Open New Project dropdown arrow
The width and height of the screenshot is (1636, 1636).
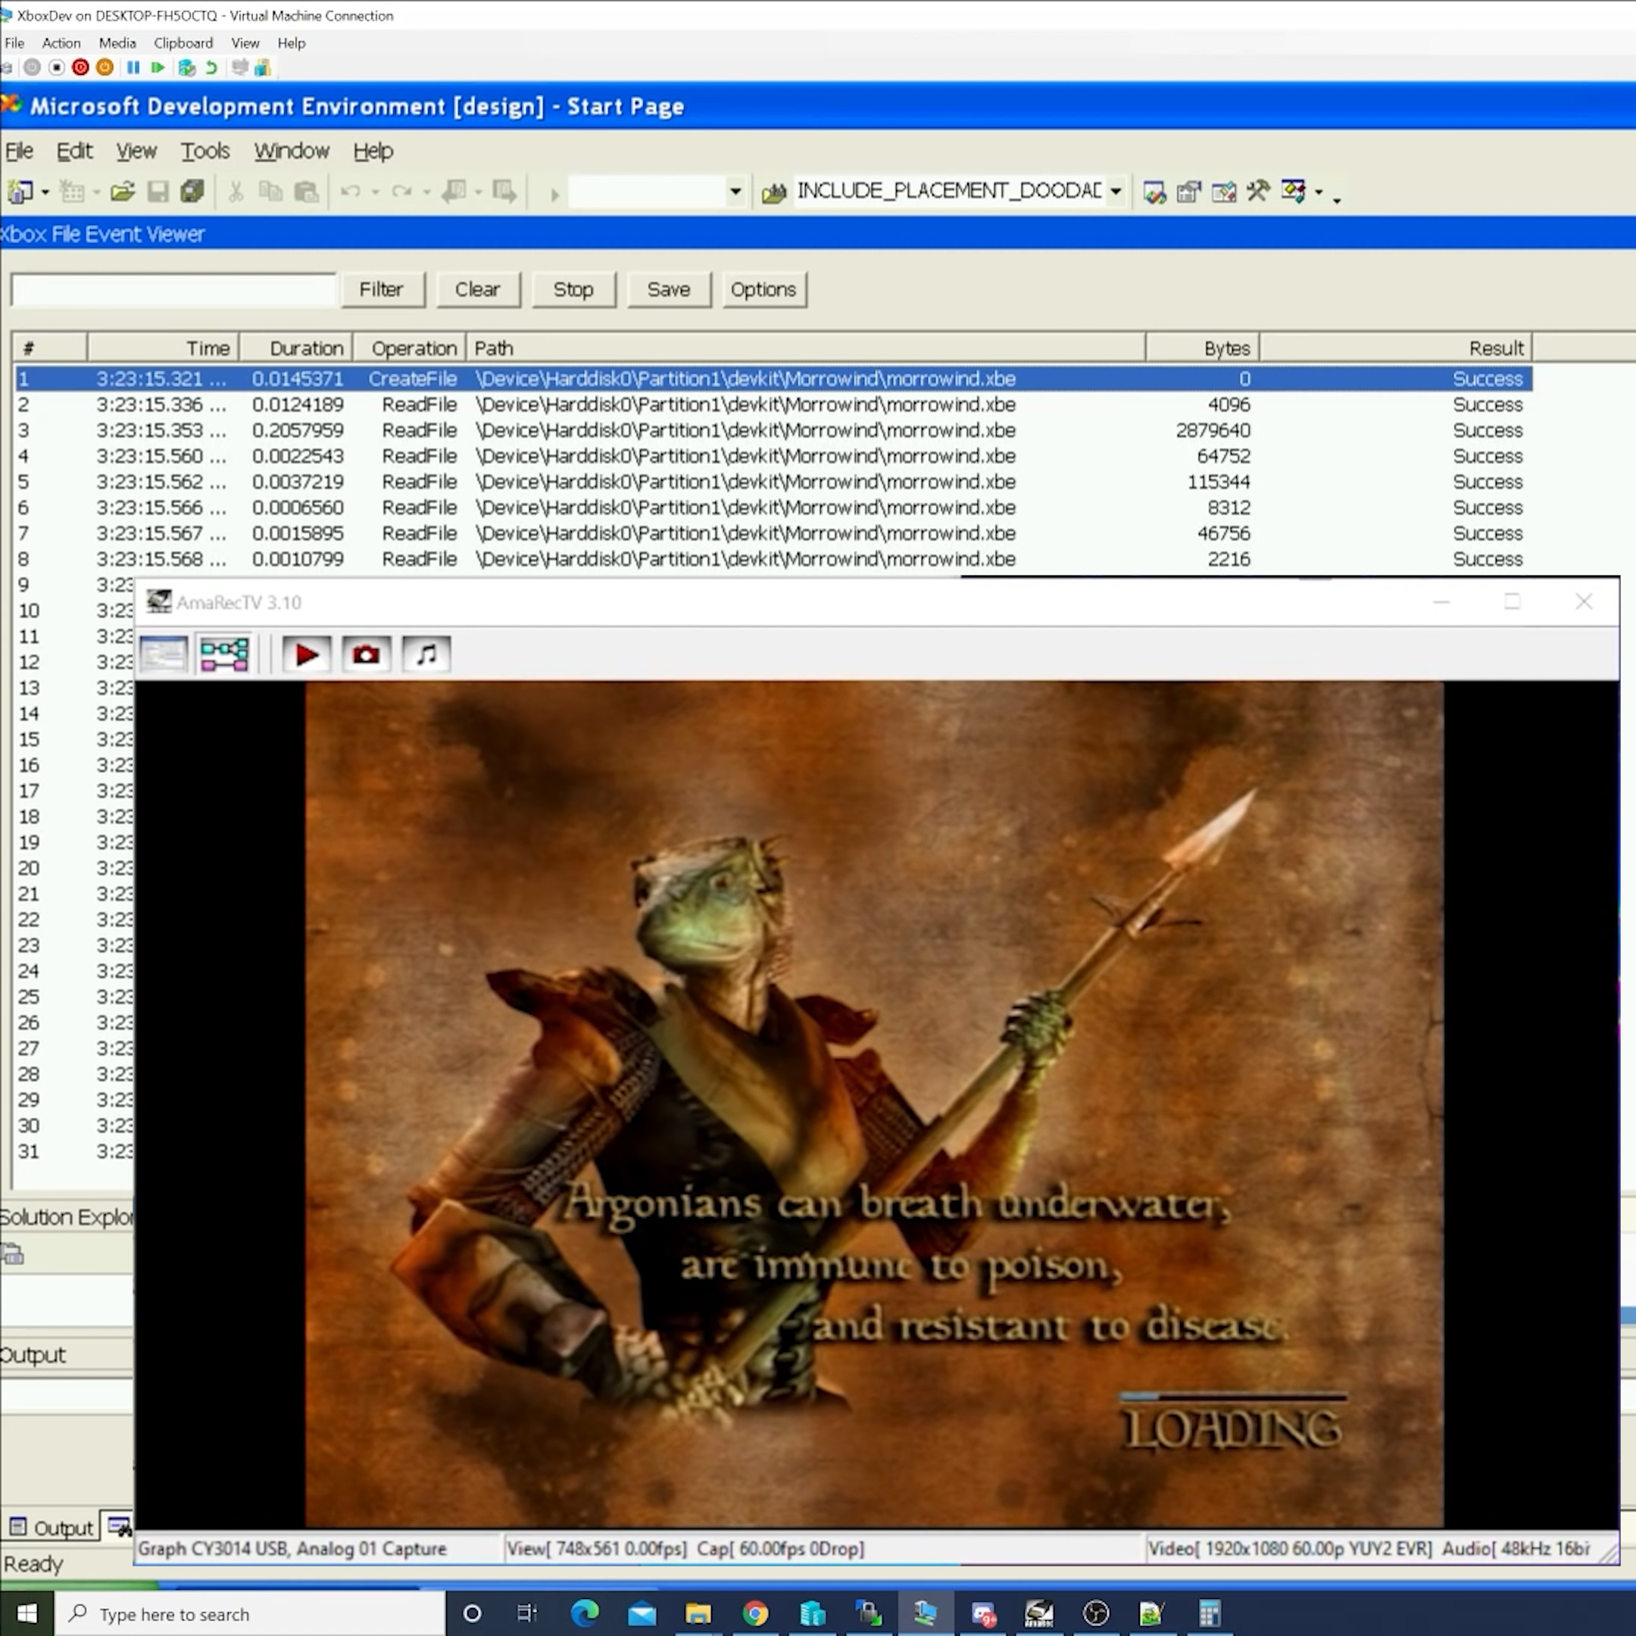(x=45, y=193)
